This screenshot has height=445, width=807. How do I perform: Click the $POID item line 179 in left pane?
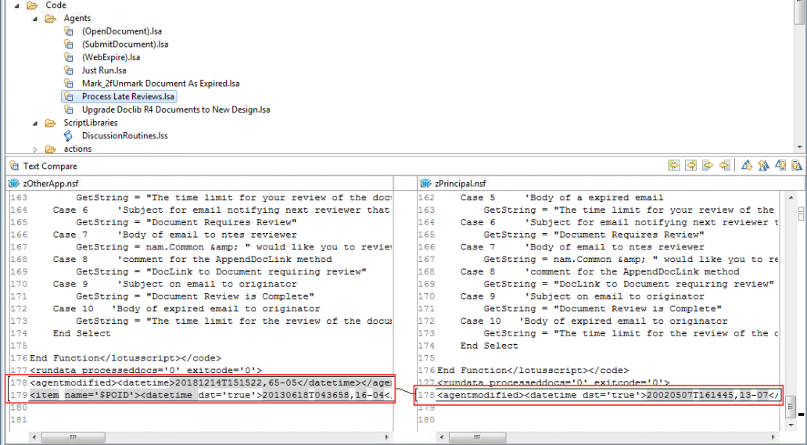click(210, 395)
